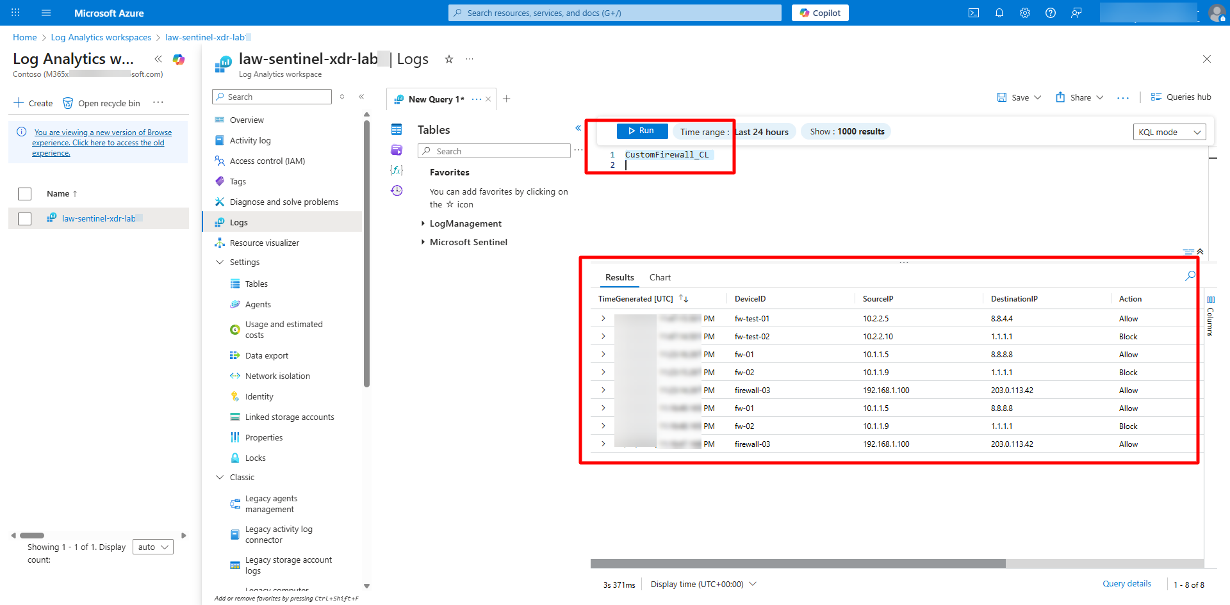
Task: Open the notifications bell
Action: (x=999, y=13)
